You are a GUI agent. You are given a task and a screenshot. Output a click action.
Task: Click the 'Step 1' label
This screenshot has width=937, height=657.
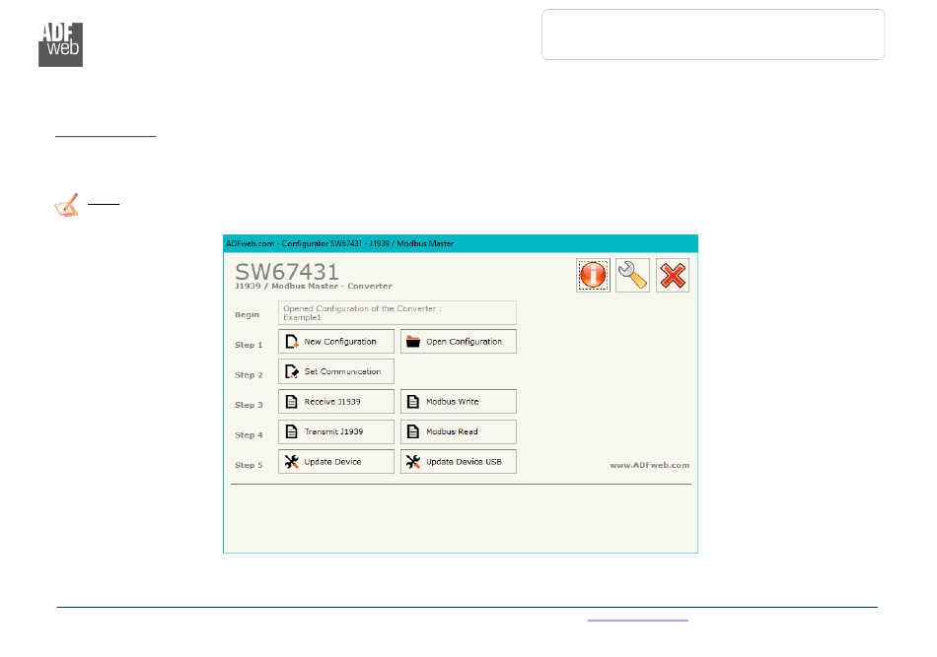click(x=249, y=345)
